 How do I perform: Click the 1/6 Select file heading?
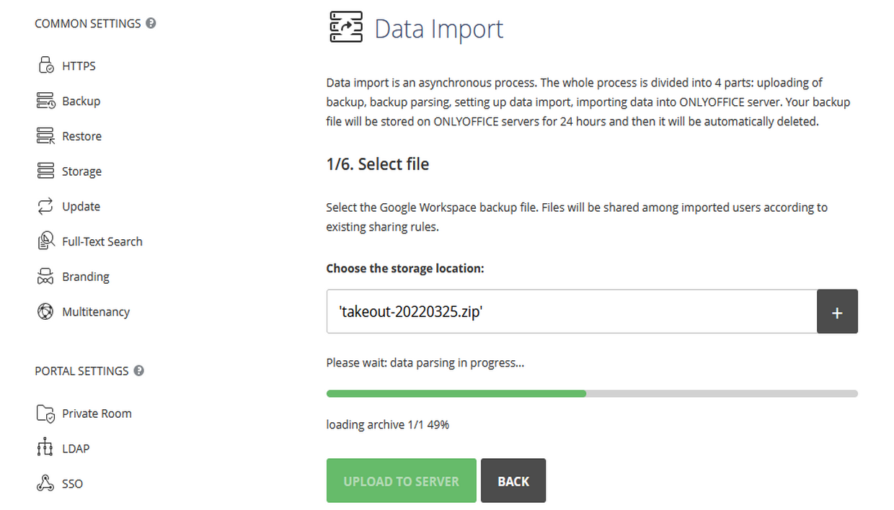[377, 164]
